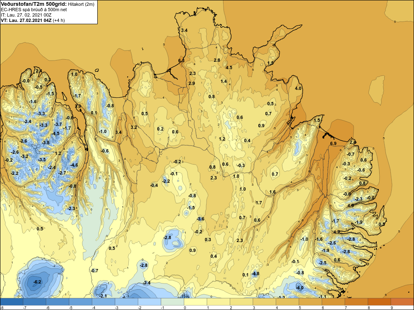This screenshot has height=310, width=414.
Task: Click the -4.5 temperature value
Action: [55, 134]
